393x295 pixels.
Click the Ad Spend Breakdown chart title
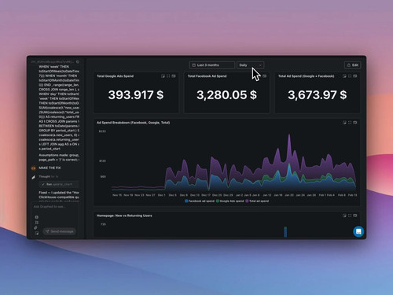click(x=134, y=123)
